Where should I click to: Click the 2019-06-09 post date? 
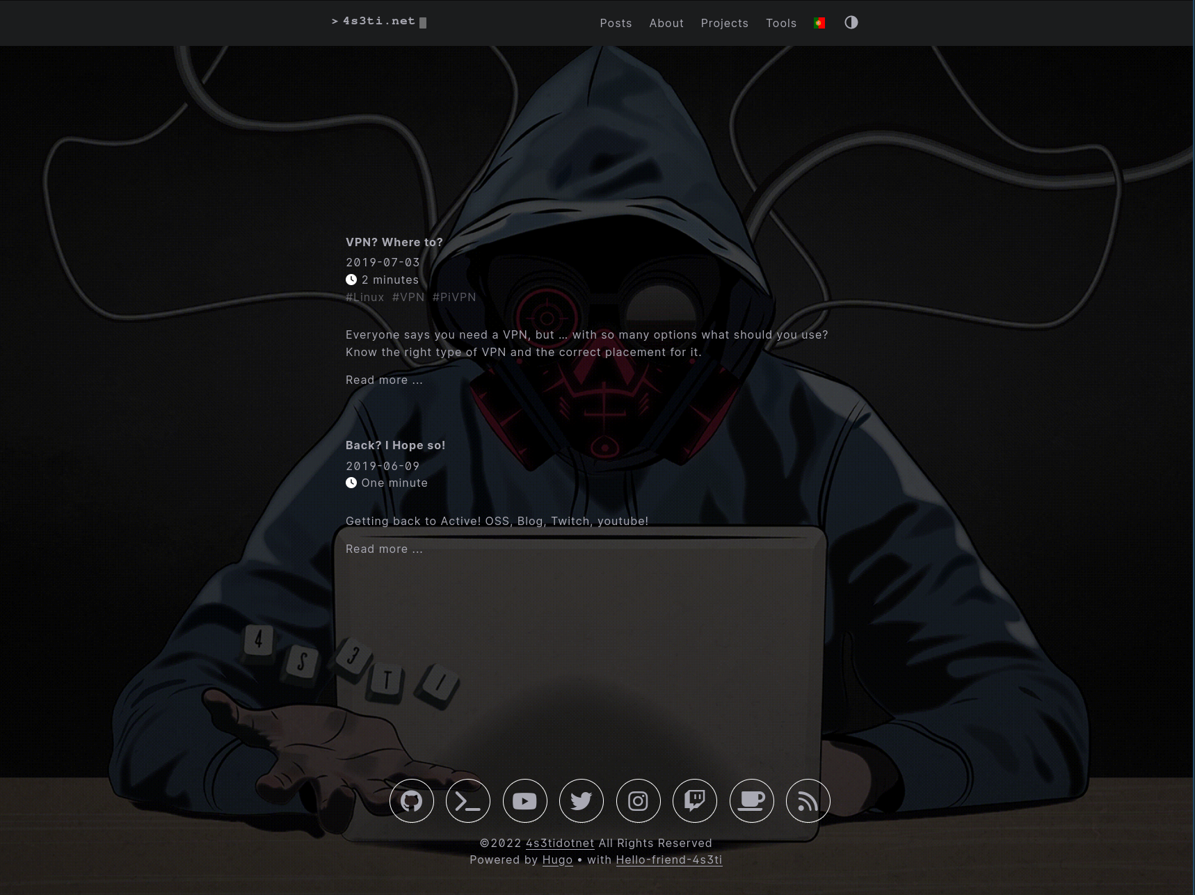pyautogui.click(x=383, y=466)
